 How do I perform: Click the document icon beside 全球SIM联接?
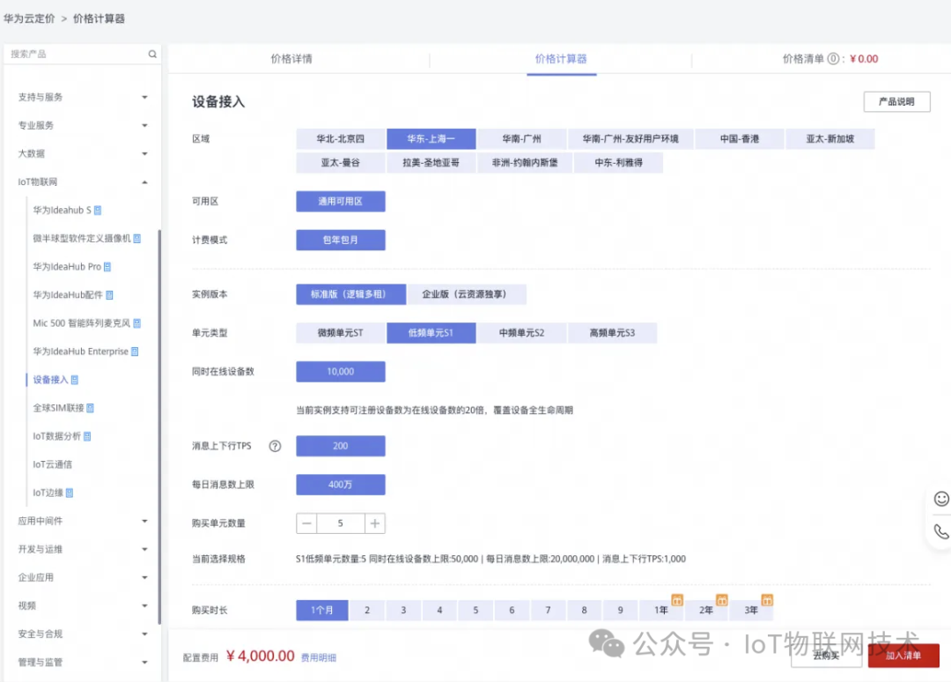click(91, 408)
